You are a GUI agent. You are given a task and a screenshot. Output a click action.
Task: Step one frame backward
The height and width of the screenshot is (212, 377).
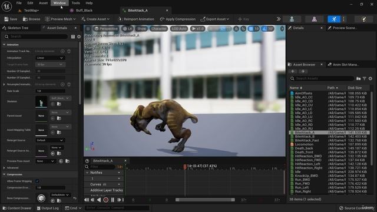coord(92,200)
